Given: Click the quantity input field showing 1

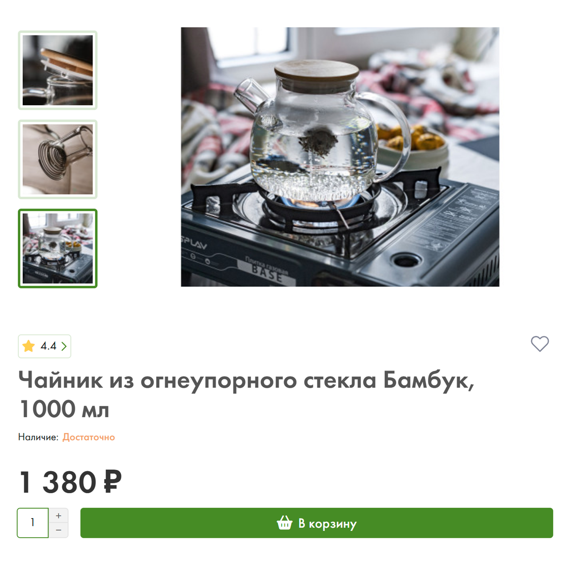Looking at the screenshot, I should [x=33, y=523].
